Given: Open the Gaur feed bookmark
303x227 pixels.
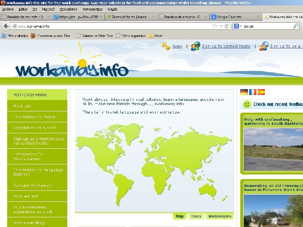Looking at the screenshot, I should [x=155, y=36].
